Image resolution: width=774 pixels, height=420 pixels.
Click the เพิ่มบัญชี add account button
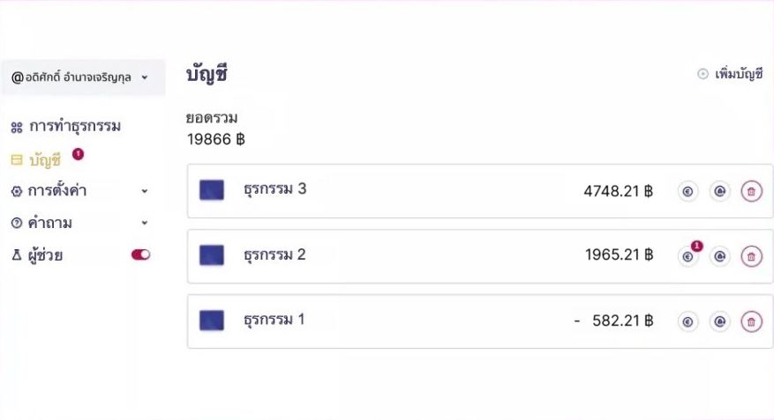(730, 75)
